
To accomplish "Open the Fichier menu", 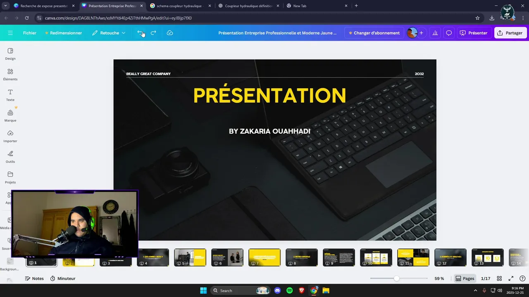I will [x=30, y=33].
